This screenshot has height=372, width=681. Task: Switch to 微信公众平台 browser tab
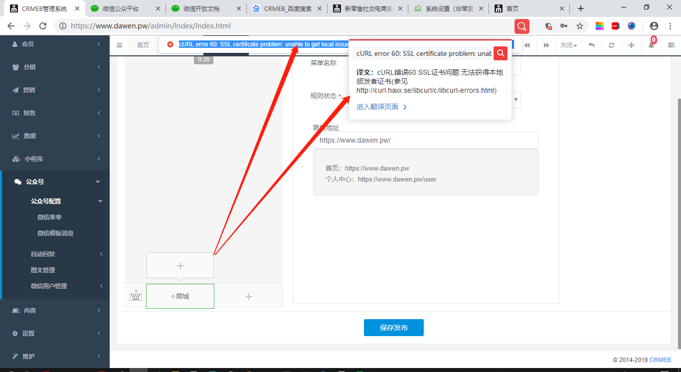click(x=125, y=8)
